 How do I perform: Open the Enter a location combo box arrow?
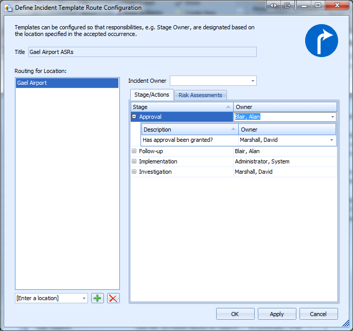click(x=84, y=299)
